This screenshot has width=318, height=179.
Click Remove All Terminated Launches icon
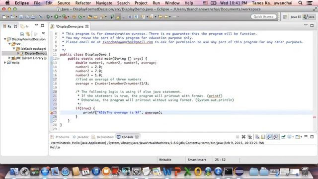249,137
